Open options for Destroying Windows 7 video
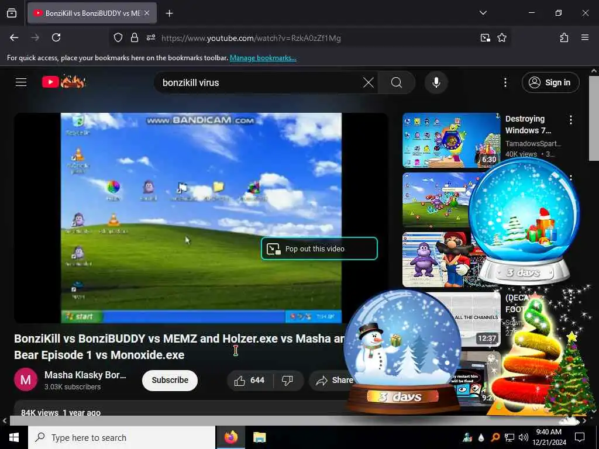Image resolution: width=599 pixels, height=449 pixels. click(x=571, y=120)
